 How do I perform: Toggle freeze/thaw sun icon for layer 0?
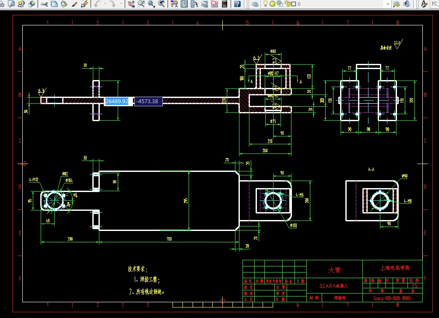272,4
